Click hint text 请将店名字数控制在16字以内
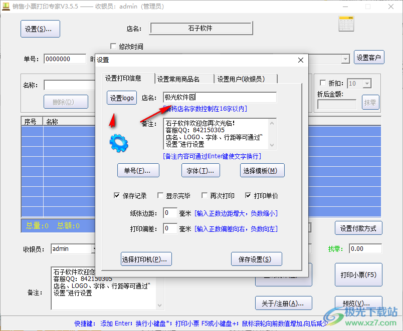The width and height of the screenshot is (403, 331). pos(205,109)
